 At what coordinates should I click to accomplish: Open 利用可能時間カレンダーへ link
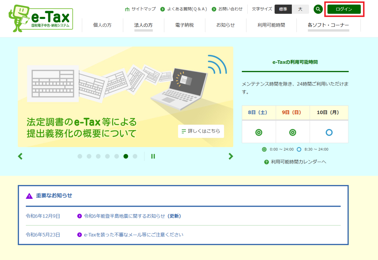[299, 162]
